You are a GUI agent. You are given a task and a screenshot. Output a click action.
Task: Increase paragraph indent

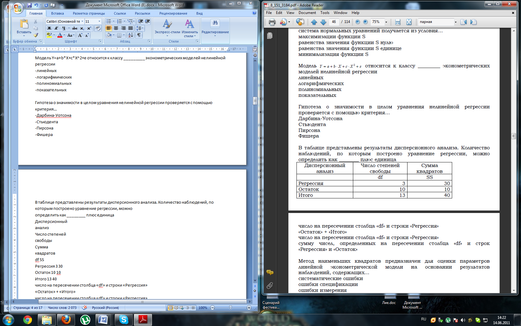[x=147, y=21]
